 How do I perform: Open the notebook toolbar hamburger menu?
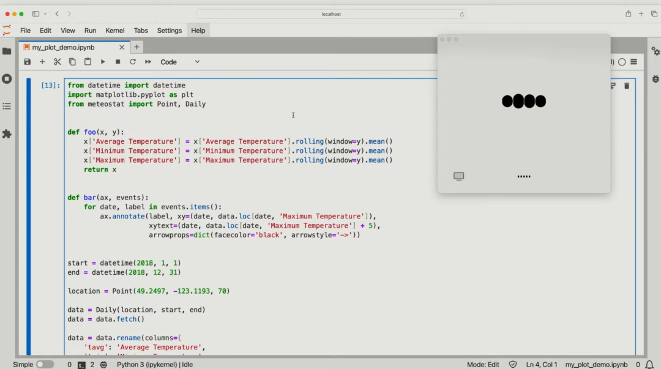633,62
